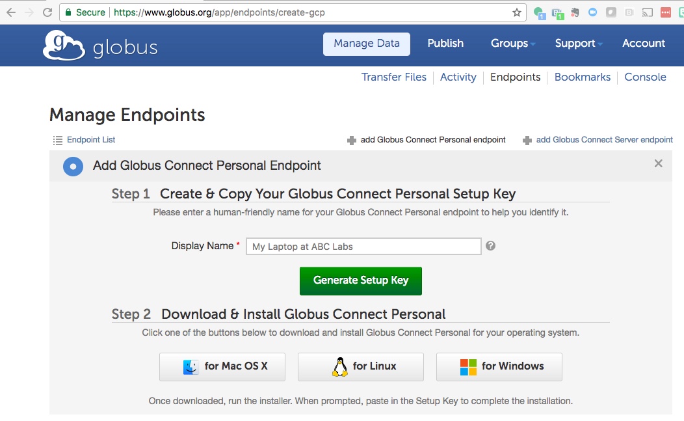
Task: Click the browser address bar URL
Action: point(219,12)
